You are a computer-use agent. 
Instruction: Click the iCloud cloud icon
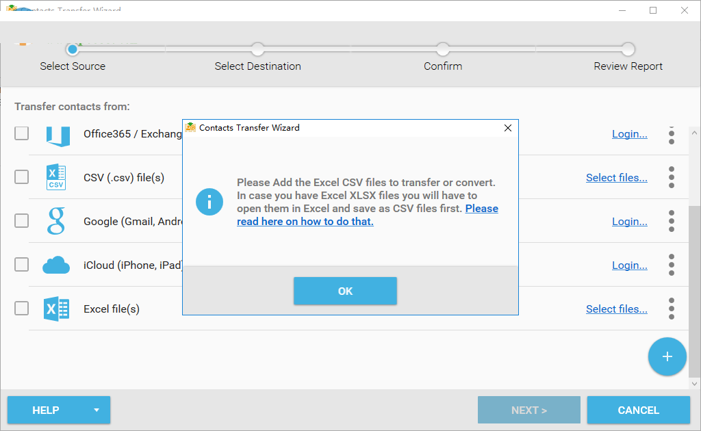tap(56, 265)
